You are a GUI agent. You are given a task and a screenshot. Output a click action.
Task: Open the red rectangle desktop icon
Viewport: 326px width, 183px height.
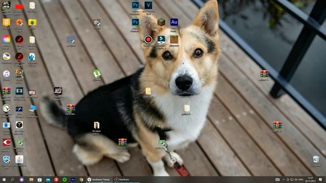[19, 7]
